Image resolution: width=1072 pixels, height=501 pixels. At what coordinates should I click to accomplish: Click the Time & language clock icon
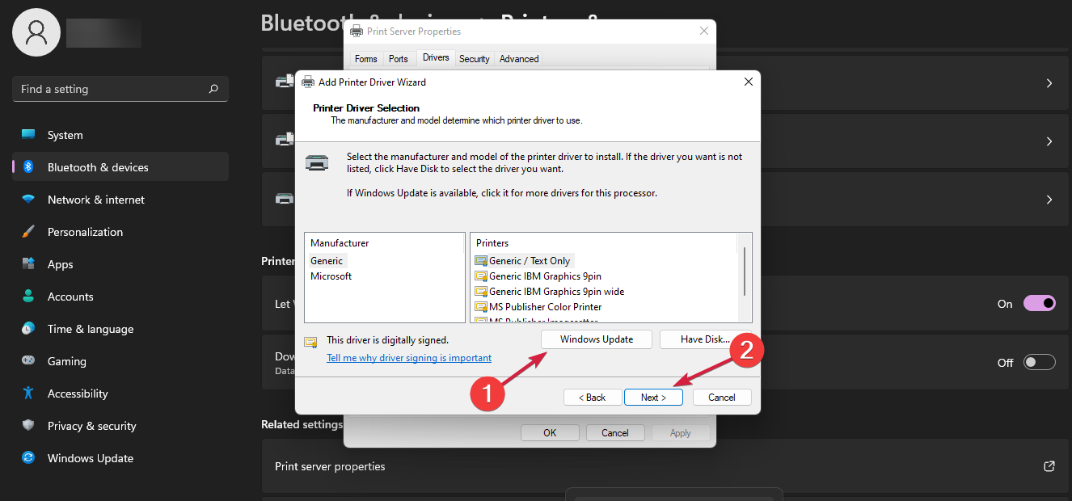pos(28,329)
